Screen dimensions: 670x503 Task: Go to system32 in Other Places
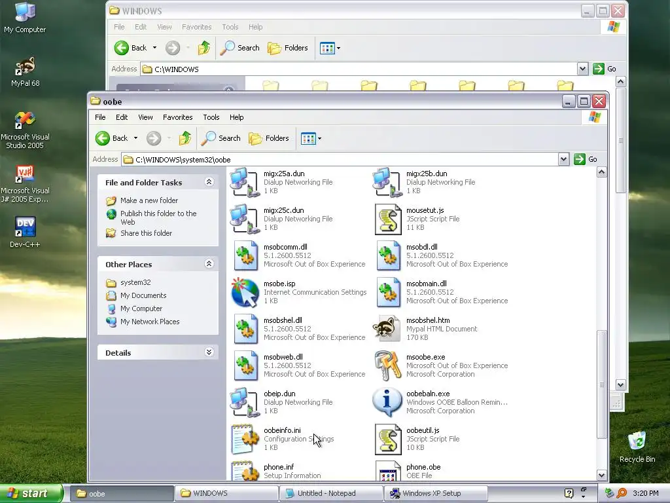coord(135,282)
